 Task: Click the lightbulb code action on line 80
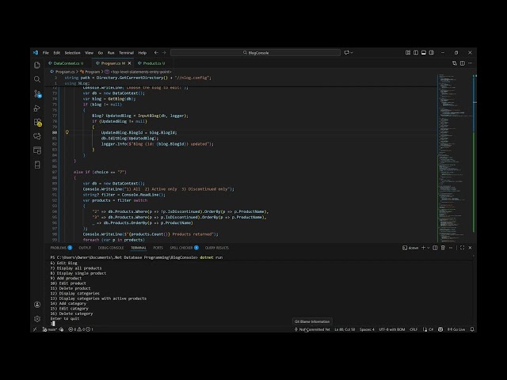67,132
